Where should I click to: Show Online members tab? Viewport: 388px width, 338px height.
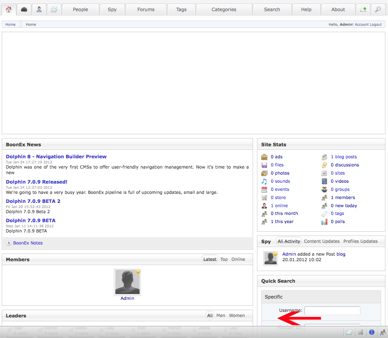click(238, 259)
